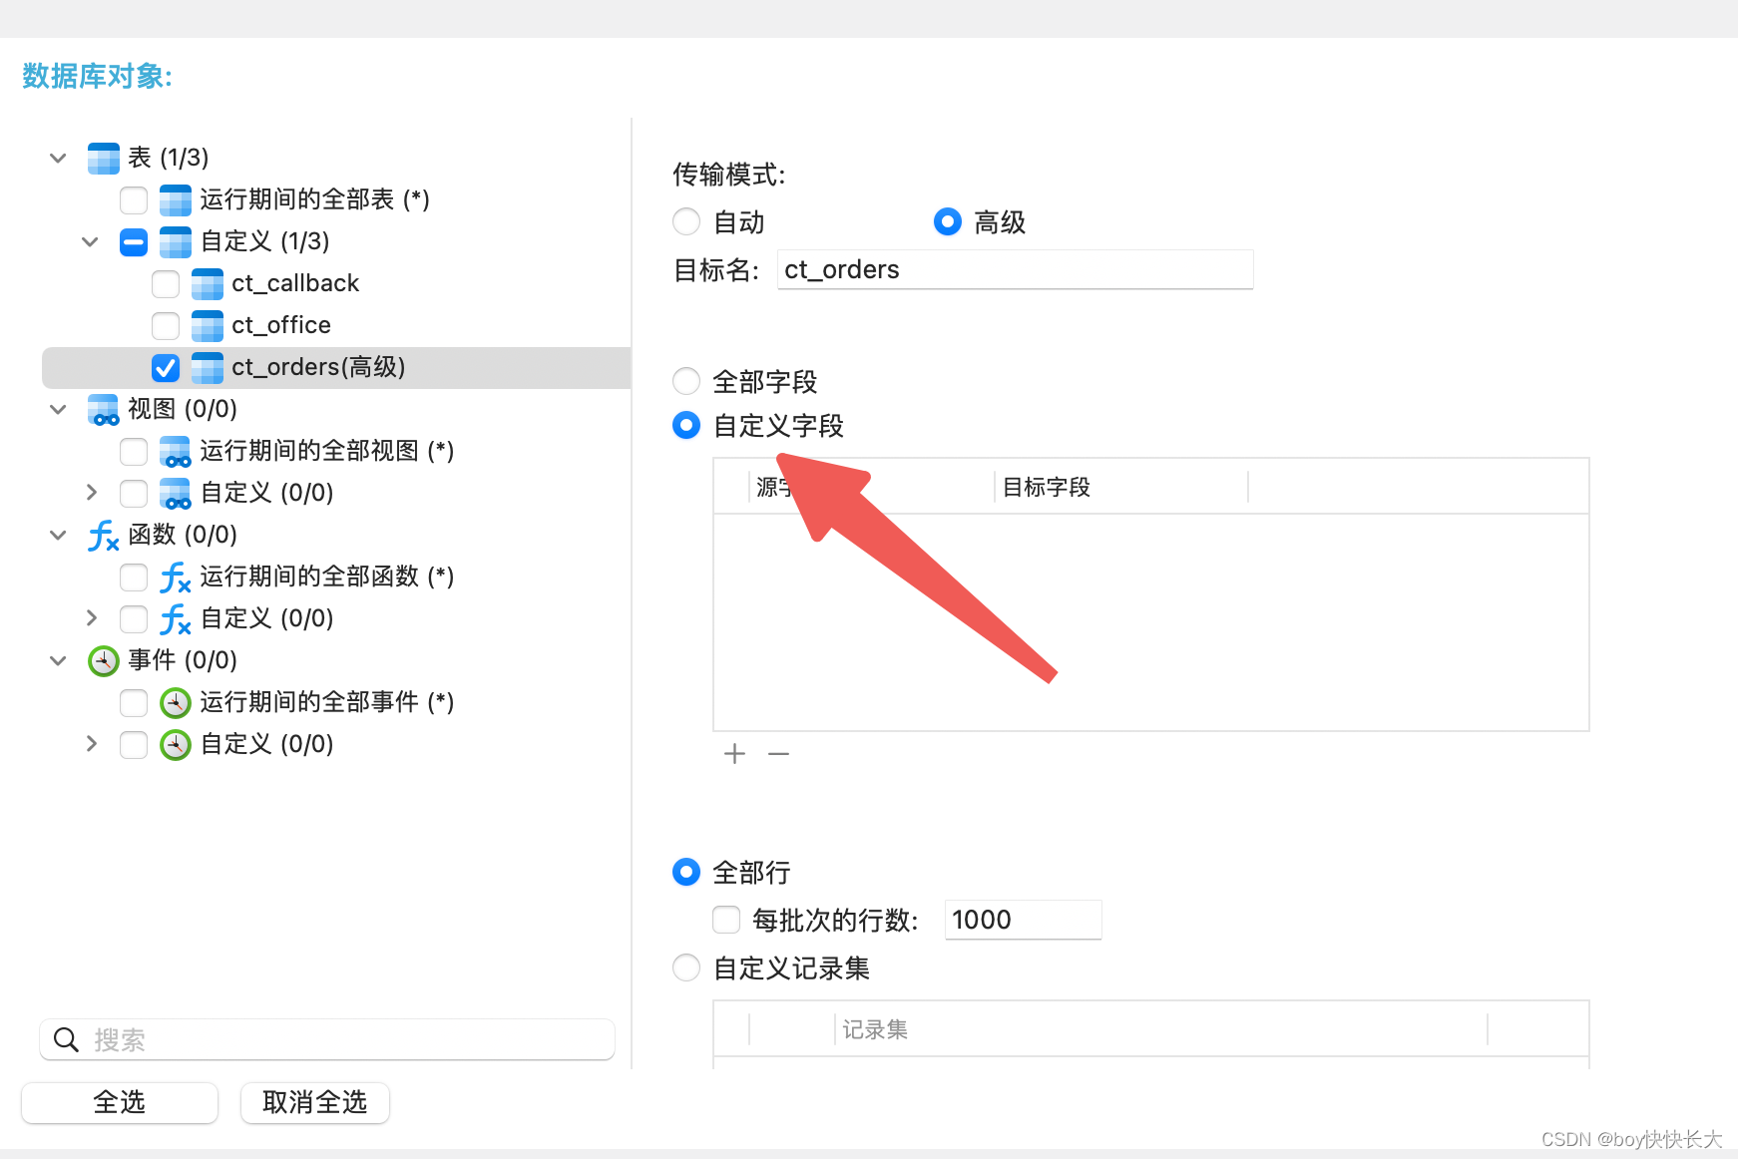Expand the 自定义 node under 函数
Viewport: 1738px width, 1159px height.
[x=91, y=618]
